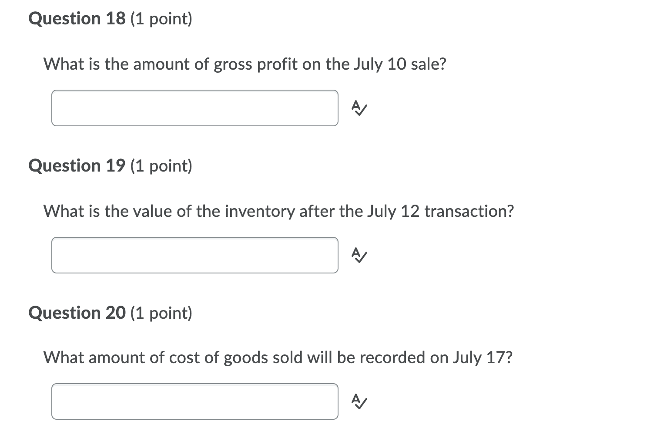Click the cost of goods sold question text
657x445 pixels.
[x=278, y=357]
